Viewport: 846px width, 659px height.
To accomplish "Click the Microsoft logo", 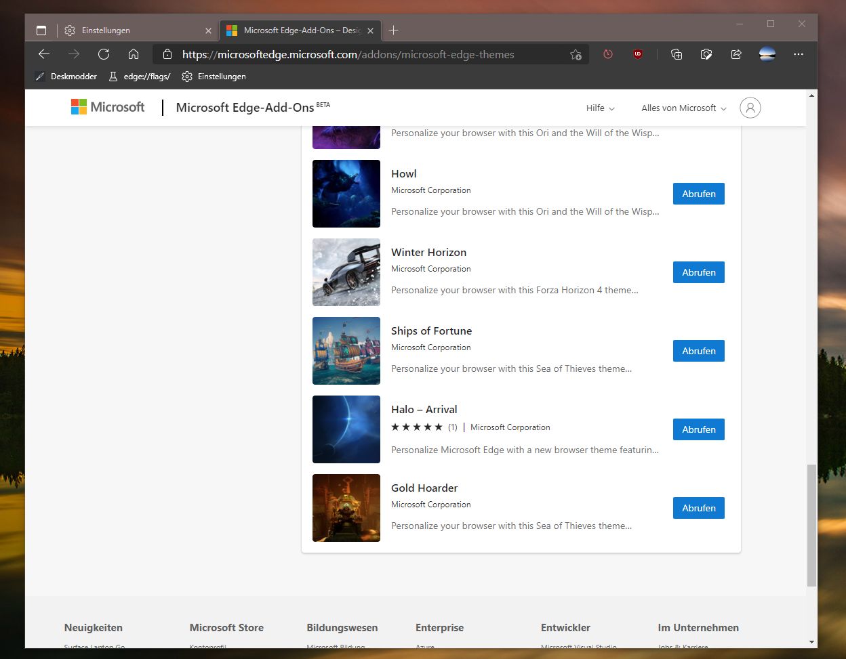I will (x=108, y=107).
